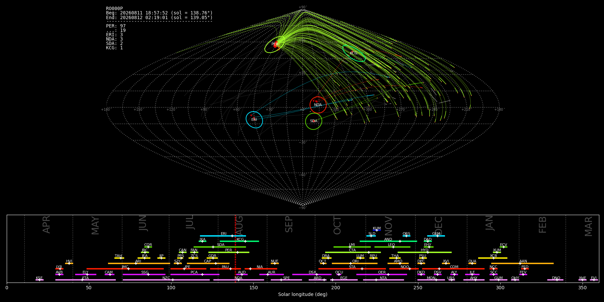Viewport: 604px width, 302px height.
Task: Click the green SDA radiant circle on the map
Action: [x=314, y=121]
